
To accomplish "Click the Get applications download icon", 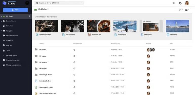I will (x=4, y=55).
